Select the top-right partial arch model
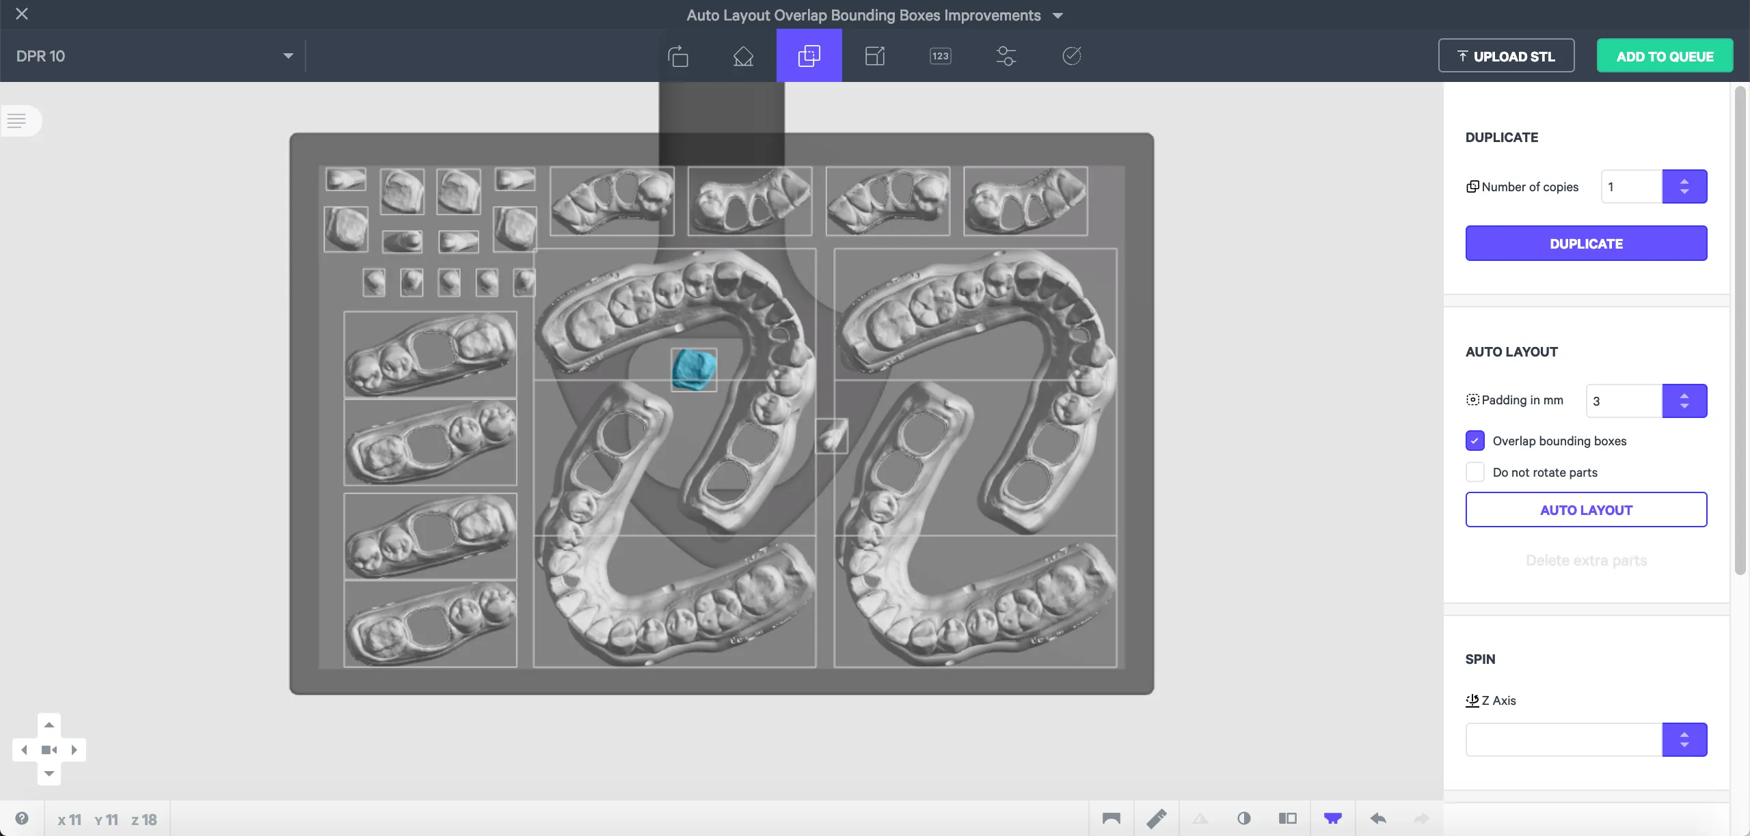Screen dimensions: 1750x836 coord(1025,201)
